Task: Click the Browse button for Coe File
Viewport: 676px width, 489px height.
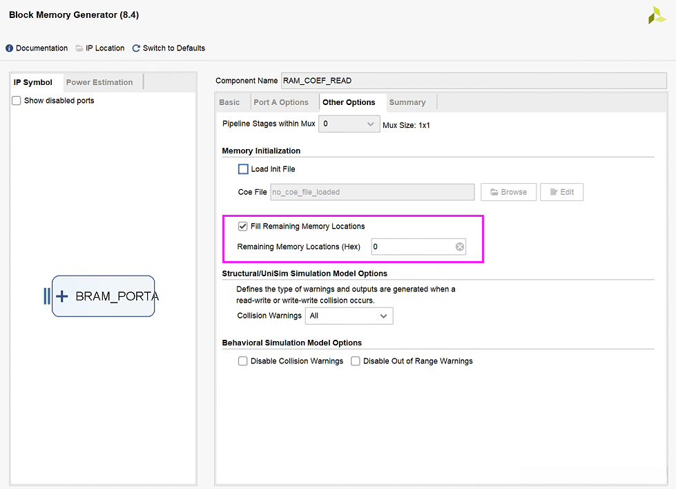Action: [508, 192]
